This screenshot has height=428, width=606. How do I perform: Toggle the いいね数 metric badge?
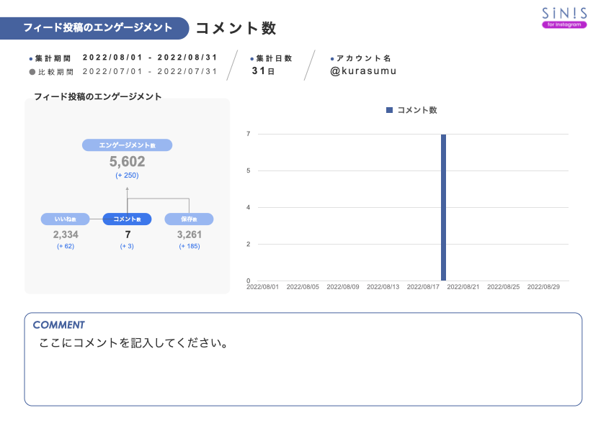point(66,219)
